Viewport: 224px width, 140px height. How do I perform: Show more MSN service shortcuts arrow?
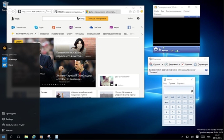142,27
